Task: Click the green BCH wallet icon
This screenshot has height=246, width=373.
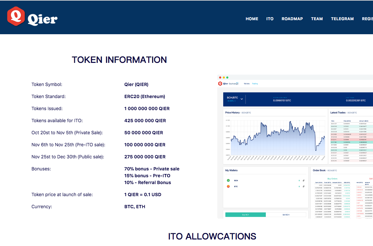Action: [x=228, y=181]
